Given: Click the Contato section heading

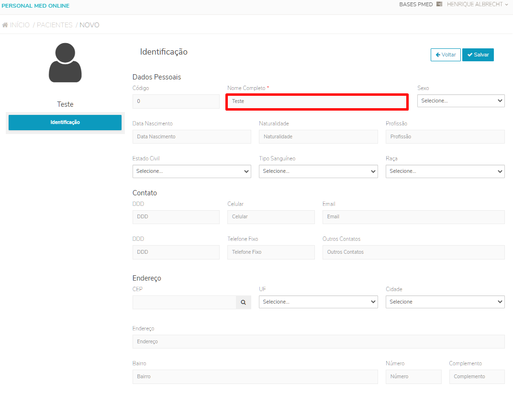Looking at the screenshot, I should tap(145, 193).
